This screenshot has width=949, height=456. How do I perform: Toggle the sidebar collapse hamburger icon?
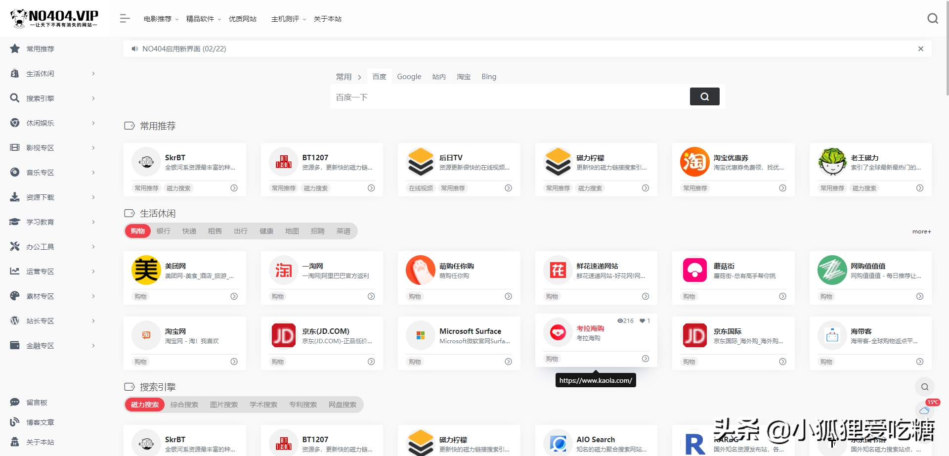click(x=125, y=19)
